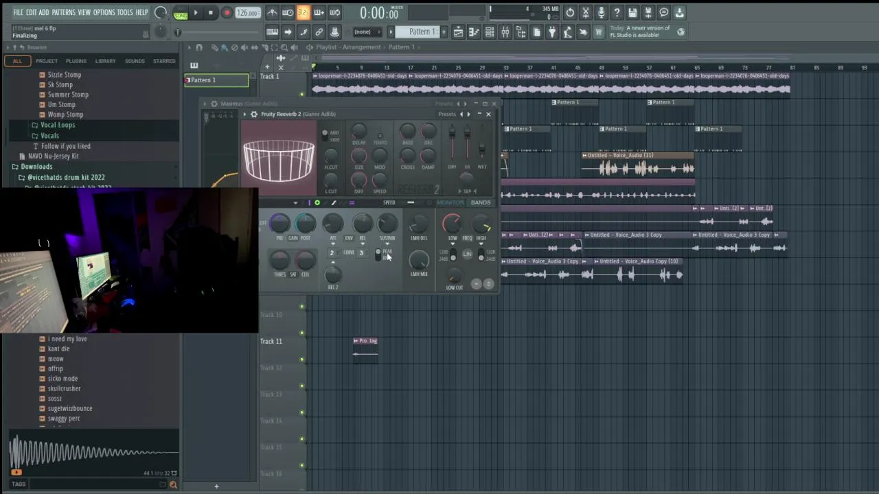879x494 pixels.
Task: Select the ALL browser tab
Action: 17,61
